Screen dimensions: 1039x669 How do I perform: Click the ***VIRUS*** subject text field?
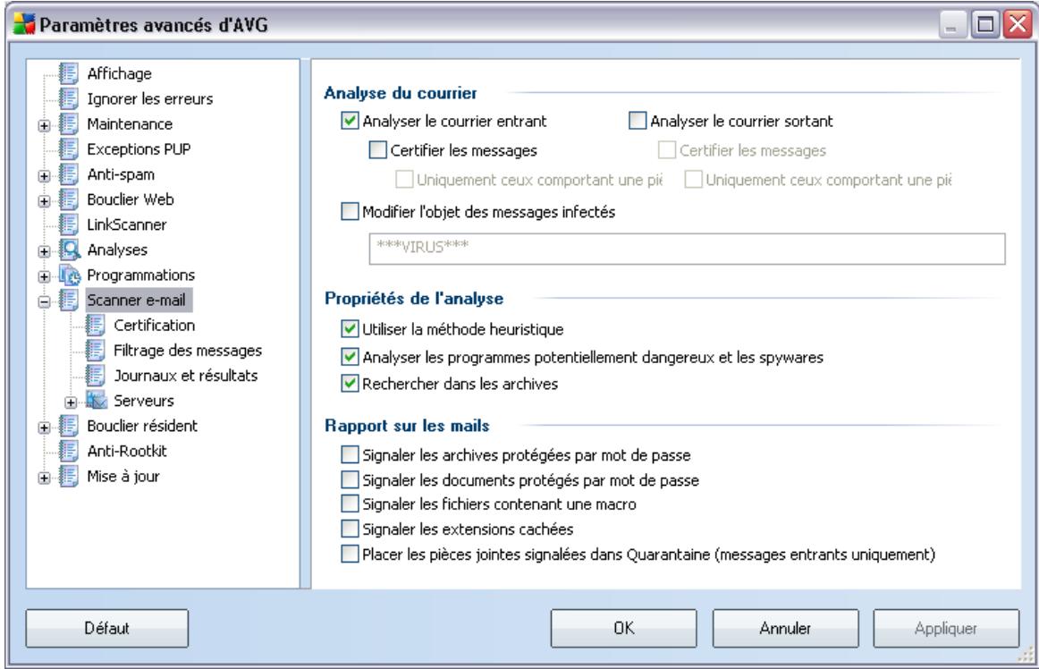(687, 249)
